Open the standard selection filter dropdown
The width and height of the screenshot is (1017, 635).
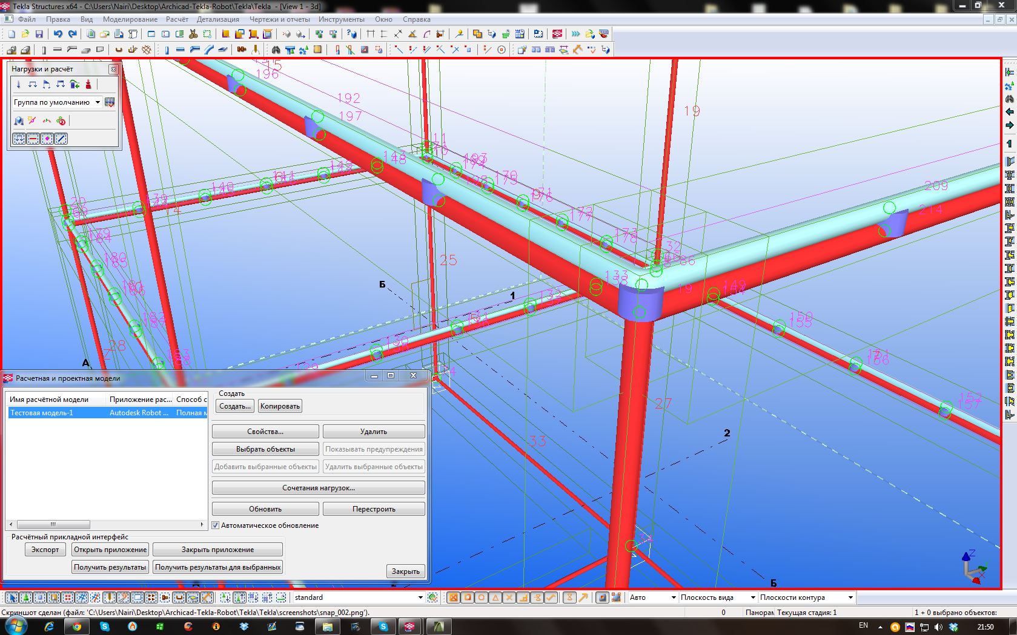tap(420, 597)
